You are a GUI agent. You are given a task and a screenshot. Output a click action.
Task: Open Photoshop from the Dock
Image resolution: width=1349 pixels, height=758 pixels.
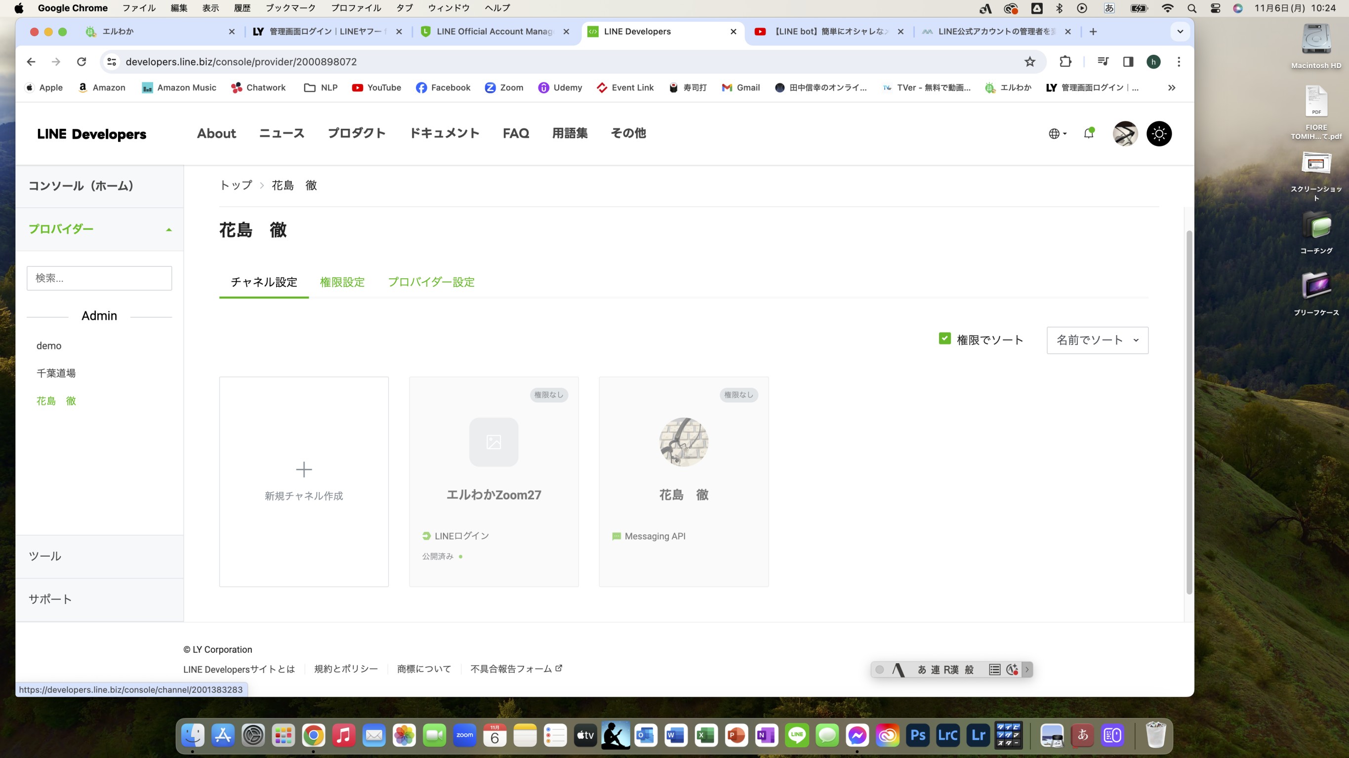pos(917,735)
